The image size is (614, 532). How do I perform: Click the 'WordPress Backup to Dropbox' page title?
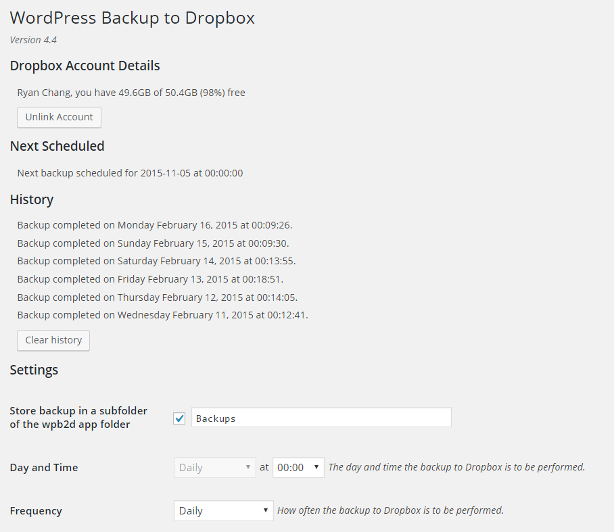pyautogui.click(x=132, y=18)
